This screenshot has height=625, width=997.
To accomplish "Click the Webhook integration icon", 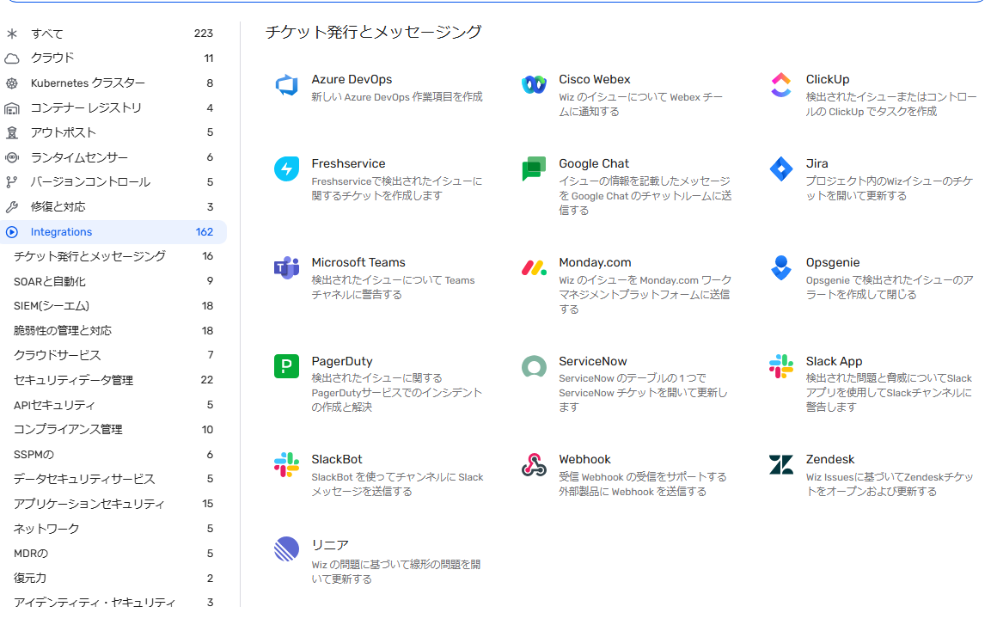I will 534,465.
